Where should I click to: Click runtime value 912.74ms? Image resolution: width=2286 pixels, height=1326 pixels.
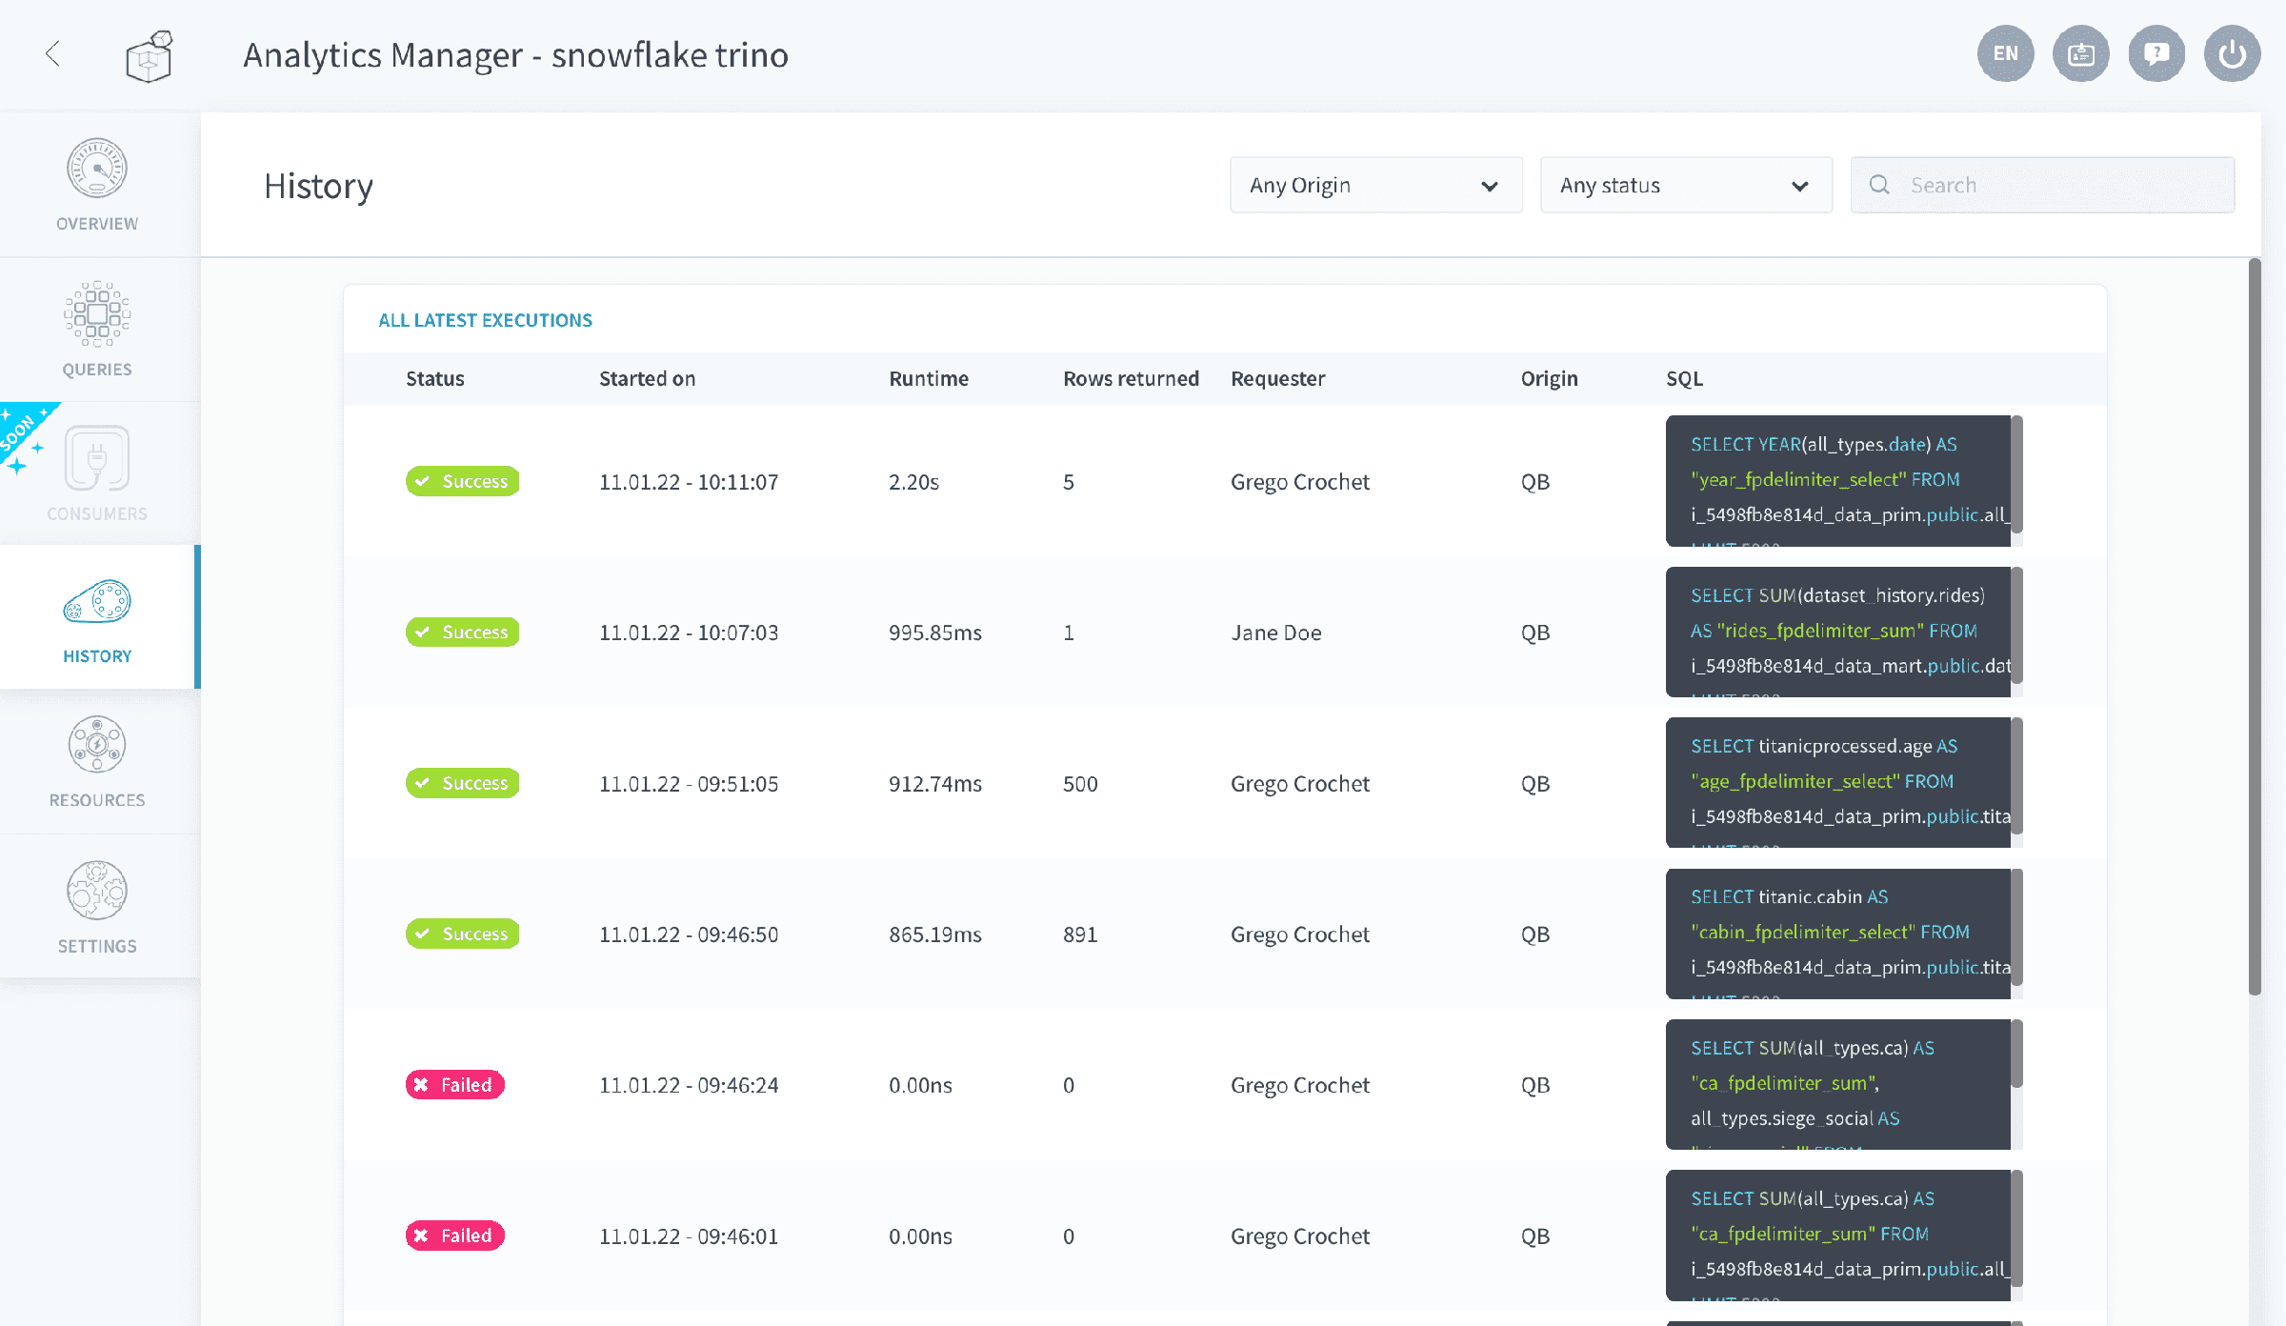[934, 784]
